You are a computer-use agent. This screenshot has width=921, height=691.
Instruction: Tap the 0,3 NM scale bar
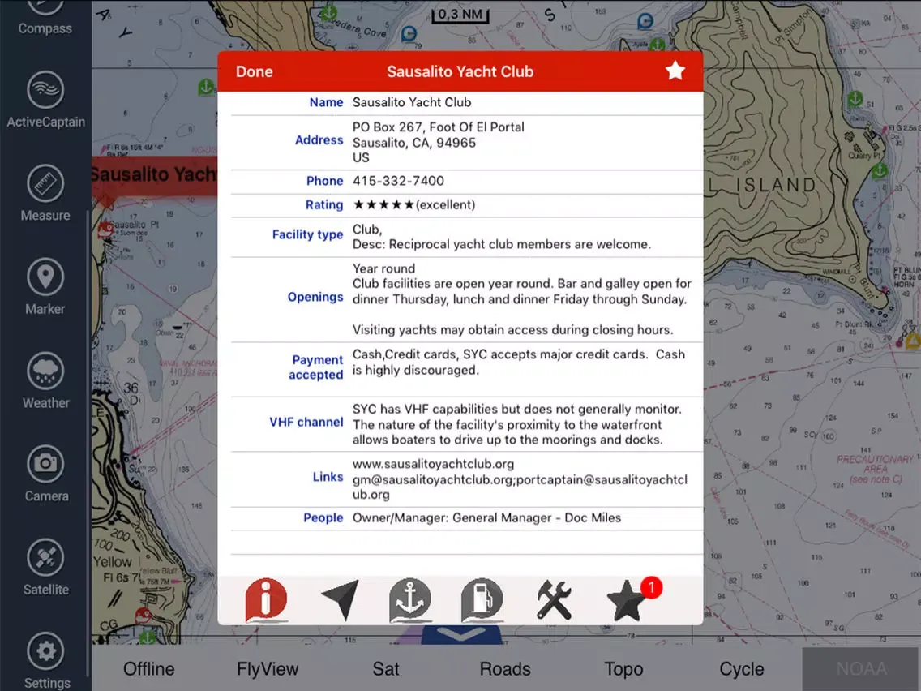click(460, 15)
